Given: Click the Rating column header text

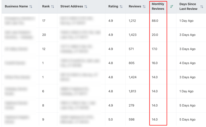Looking at the screenshot, I should coord(113,6).
